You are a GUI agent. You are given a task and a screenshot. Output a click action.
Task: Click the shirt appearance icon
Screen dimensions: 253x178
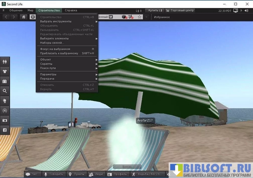[x=5, y=71]
